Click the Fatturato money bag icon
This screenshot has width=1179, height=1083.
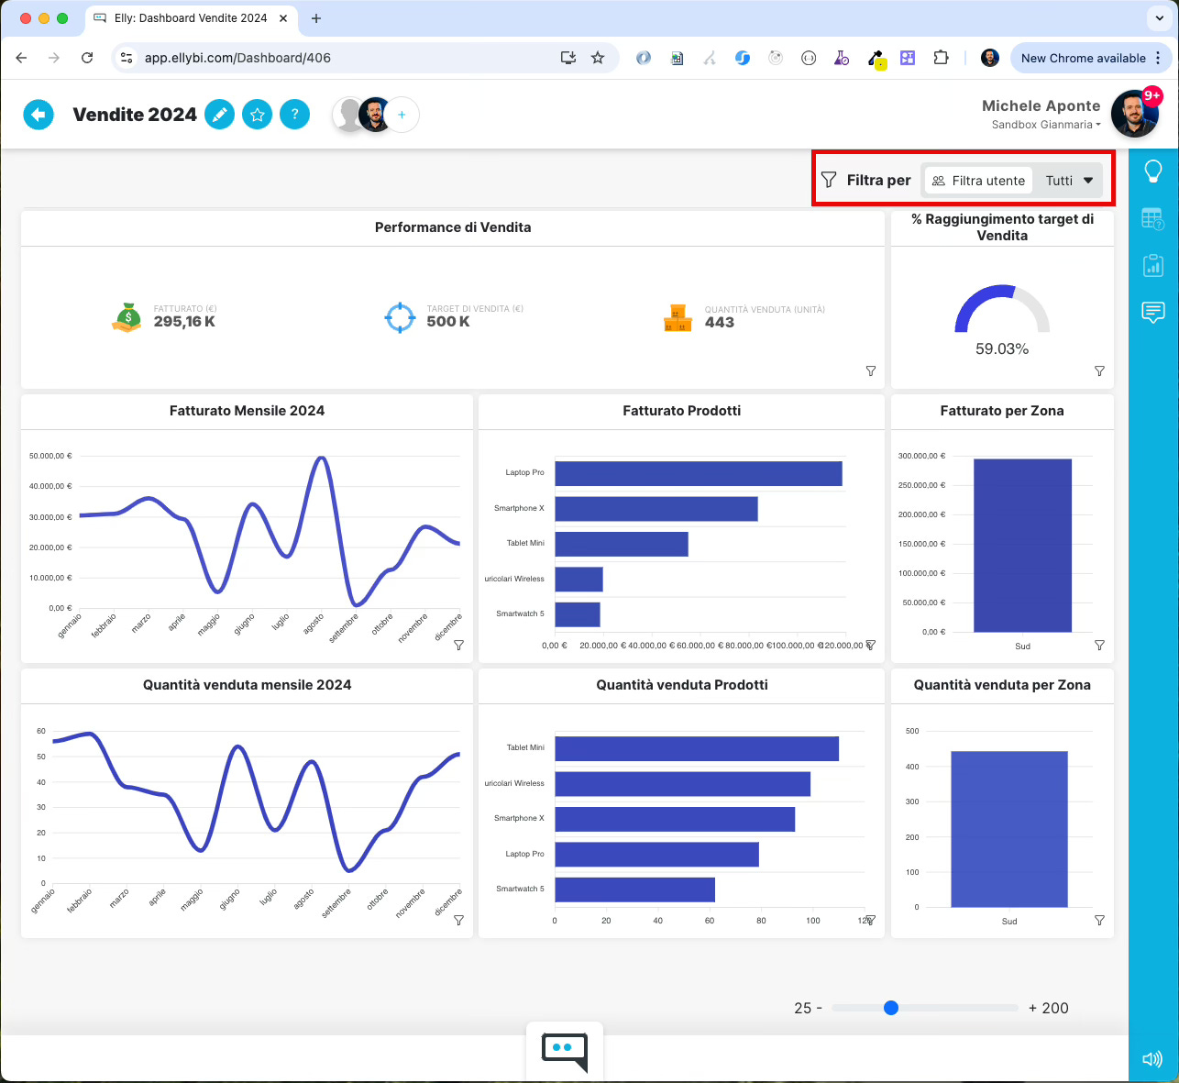[x=127, y=317]
